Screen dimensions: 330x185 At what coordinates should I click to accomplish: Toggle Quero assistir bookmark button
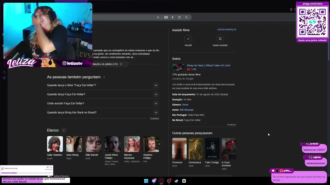[x=220, y=39]
